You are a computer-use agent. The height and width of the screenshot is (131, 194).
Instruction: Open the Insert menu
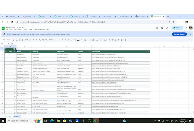(x=20, y=29)
